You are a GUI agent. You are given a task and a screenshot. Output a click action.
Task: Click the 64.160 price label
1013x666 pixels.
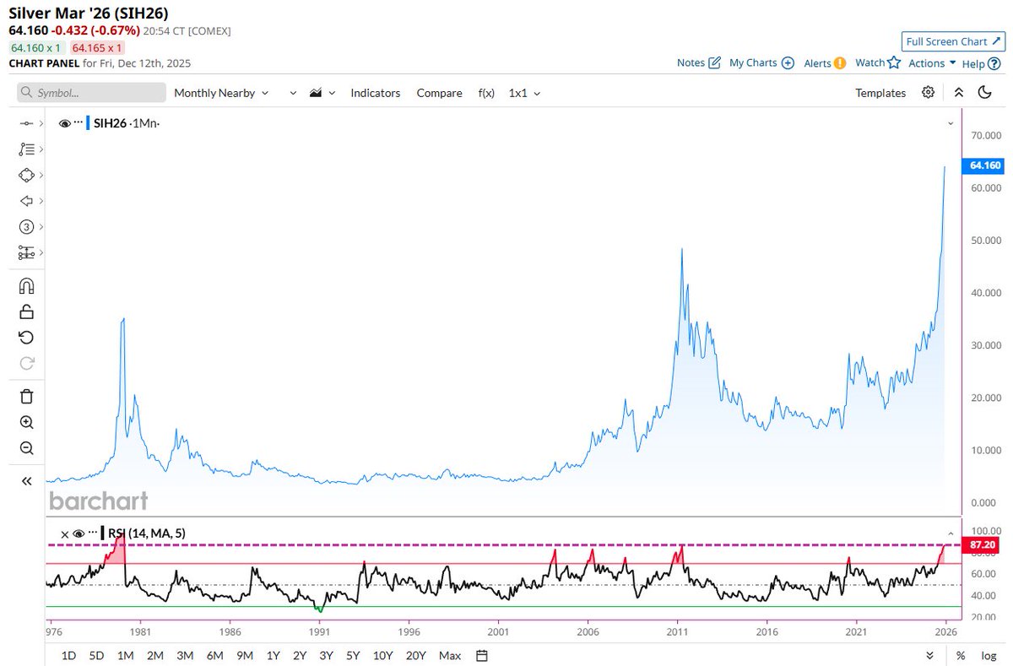pos(984,165)
